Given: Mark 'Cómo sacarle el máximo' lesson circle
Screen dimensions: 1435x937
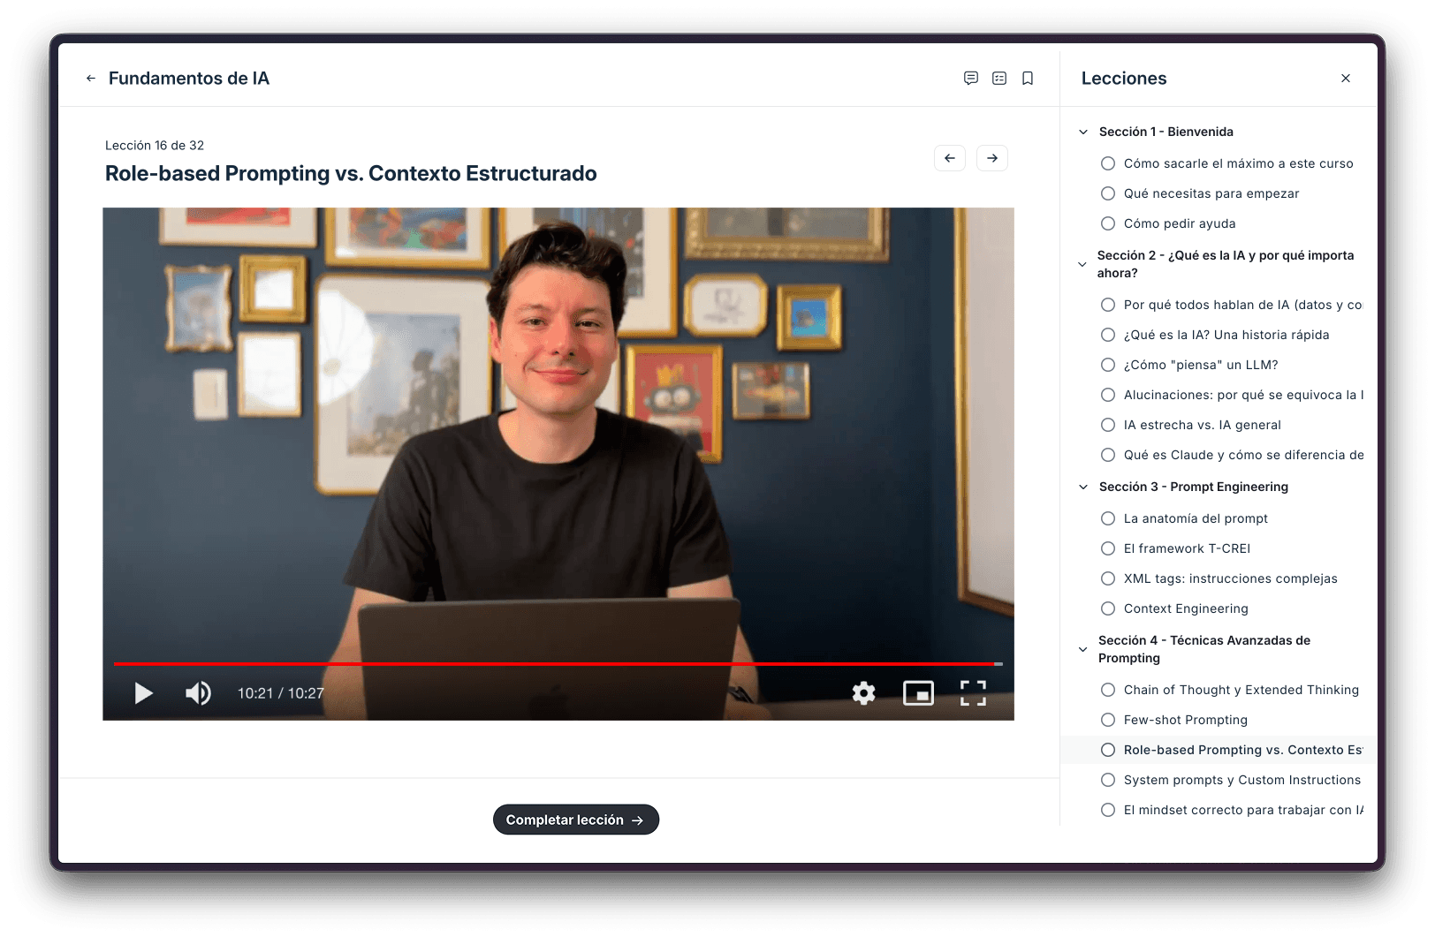Looking at the screenshot, I should tap(1108, 163).
